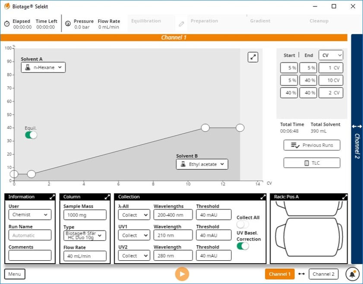Open the Menu button
The image size is (363, 284).
tap(15, 274)
